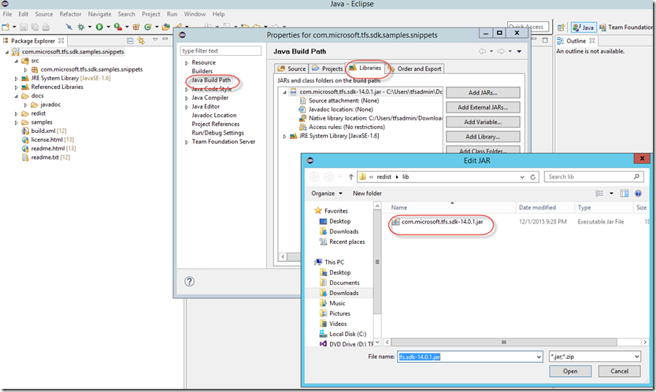The width and height of the screenshot is (656, 392).
Task: Switch to the Source tab
Action: [291, 68]
